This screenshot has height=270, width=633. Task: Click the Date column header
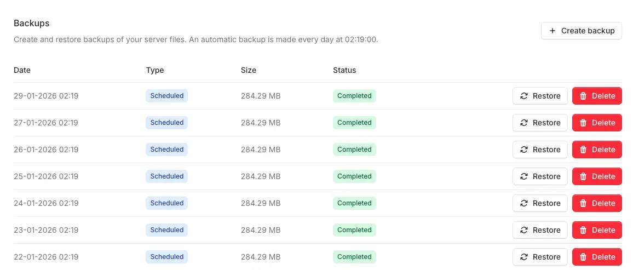[x=22, y=70]
